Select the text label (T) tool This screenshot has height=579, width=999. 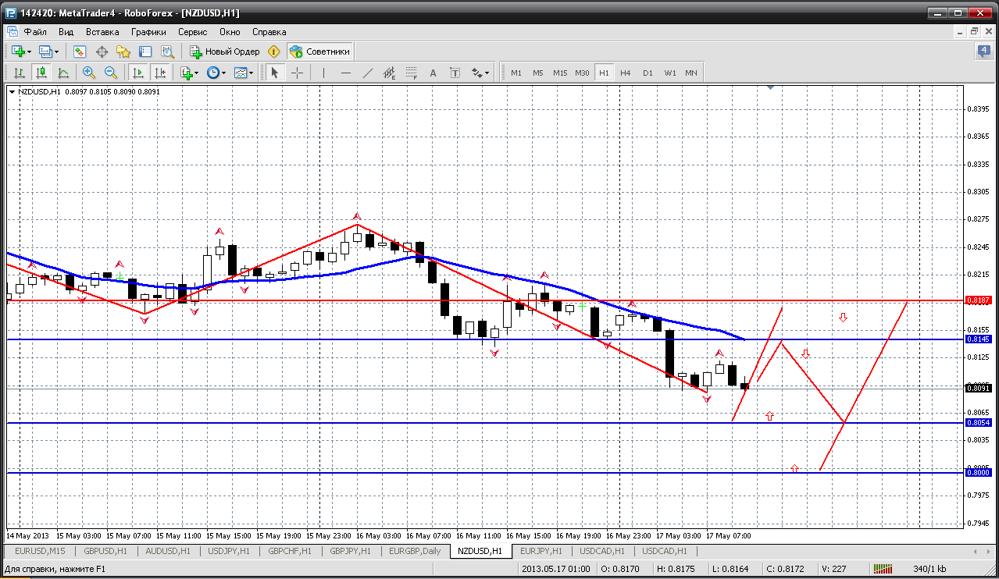pos(455,73)
